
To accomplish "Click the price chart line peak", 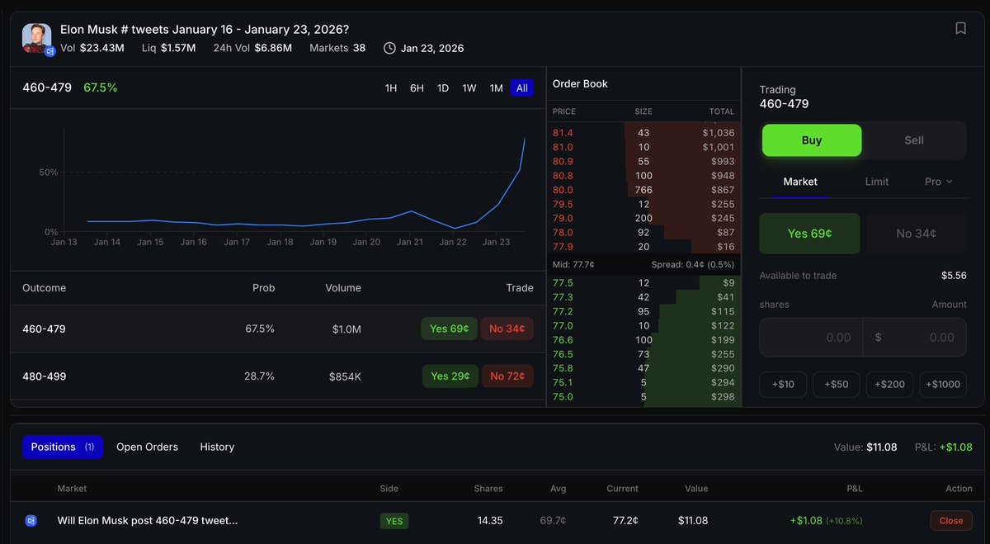I will [x=525, y=140].
